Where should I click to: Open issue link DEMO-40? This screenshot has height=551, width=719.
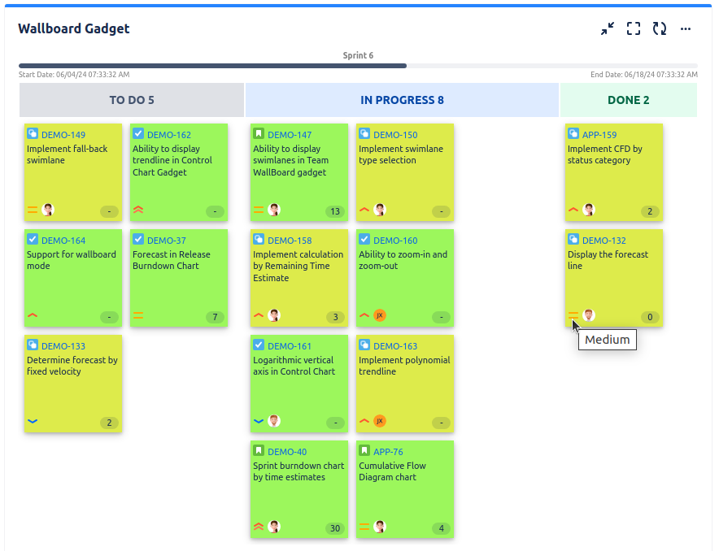pyautogui.click(x=287, y=452)
